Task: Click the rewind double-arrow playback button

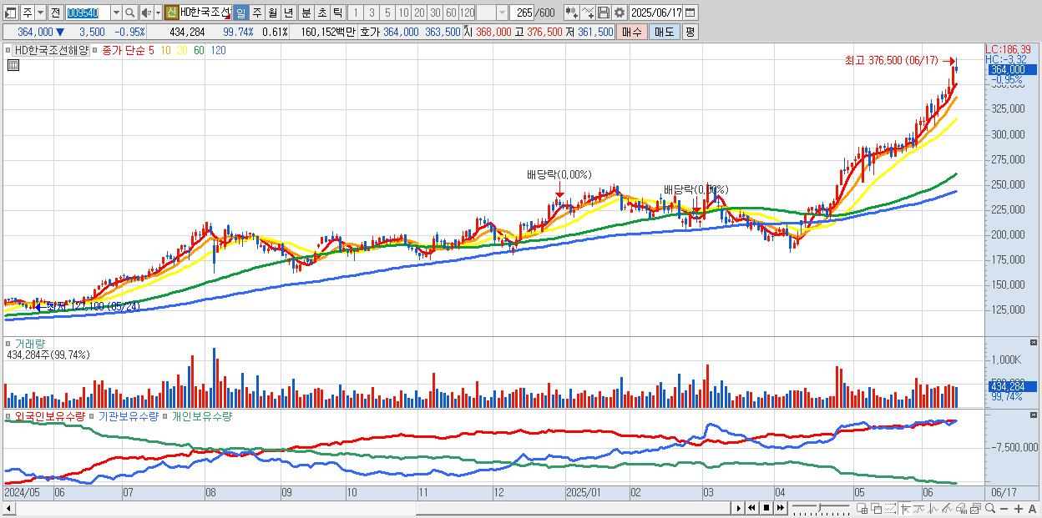Action: pyautogui.click(x=751, y=508)
